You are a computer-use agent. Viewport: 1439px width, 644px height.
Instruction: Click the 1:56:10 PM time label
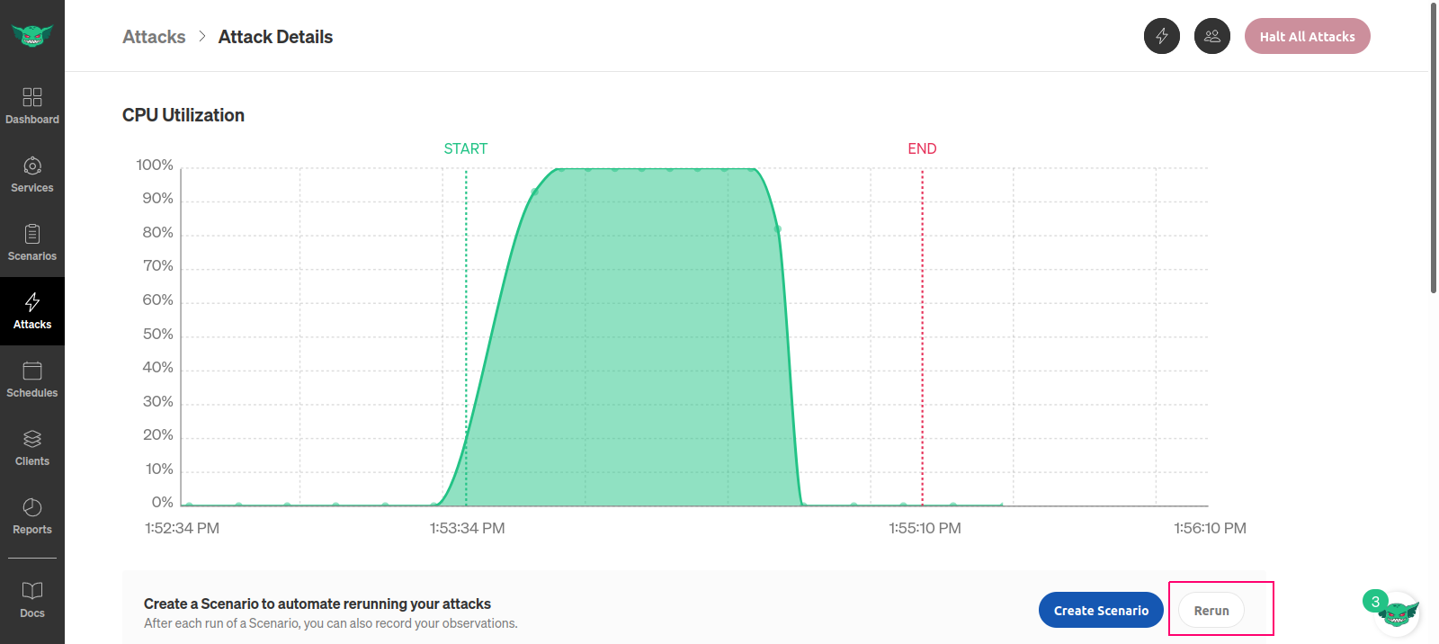click(1210, 528)
